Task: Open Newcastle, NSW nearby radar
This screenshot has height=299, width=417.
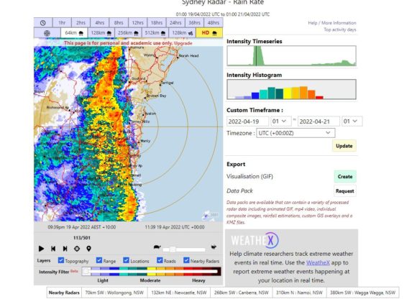Action: (x=179, y=293)
